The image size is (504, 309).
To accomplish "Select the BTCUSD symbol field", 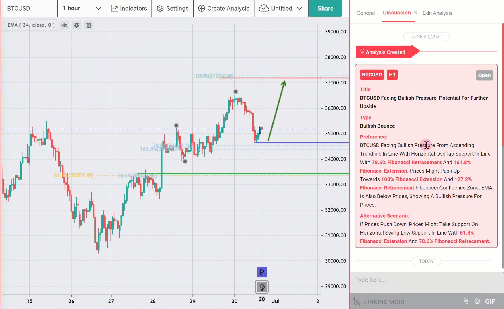I will tap(29, 8).
